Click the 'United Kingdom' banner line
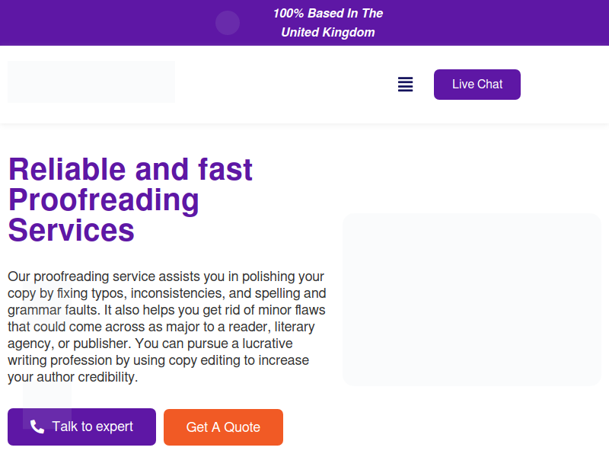609x457 pixels. [x=328, y=32]
